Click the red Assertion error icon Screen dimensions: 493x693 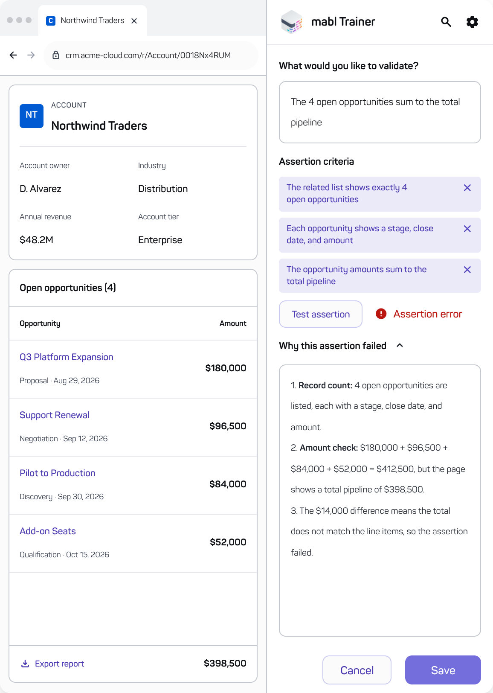pyautogui.click(x=381, y=314)
